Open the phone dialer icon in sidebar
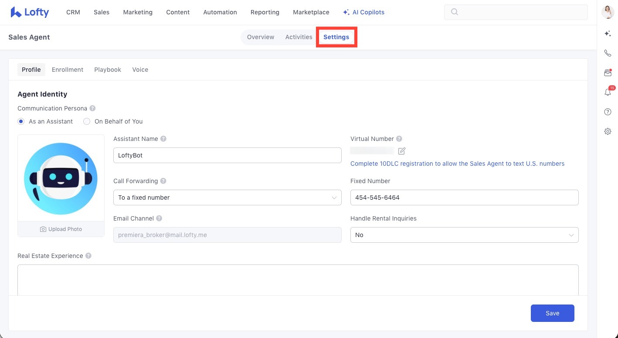This screenshot has width=618, height=338. coord(608,54)
